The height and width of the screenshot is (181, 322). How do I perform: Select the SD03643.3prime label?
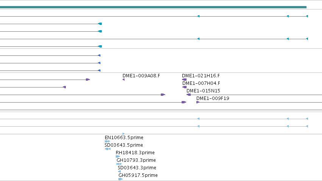coord(137,168)
